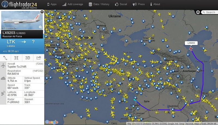
Task: Enlarge the aircraft photo with magnifier icon
Action: pyautogui.click(x=40, y=27)
